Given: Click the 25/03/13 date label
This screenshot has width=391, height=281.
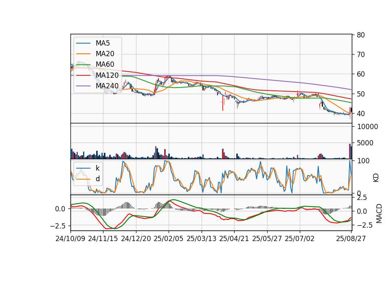Looking at the screenshot, I should (x=201, y=239).
